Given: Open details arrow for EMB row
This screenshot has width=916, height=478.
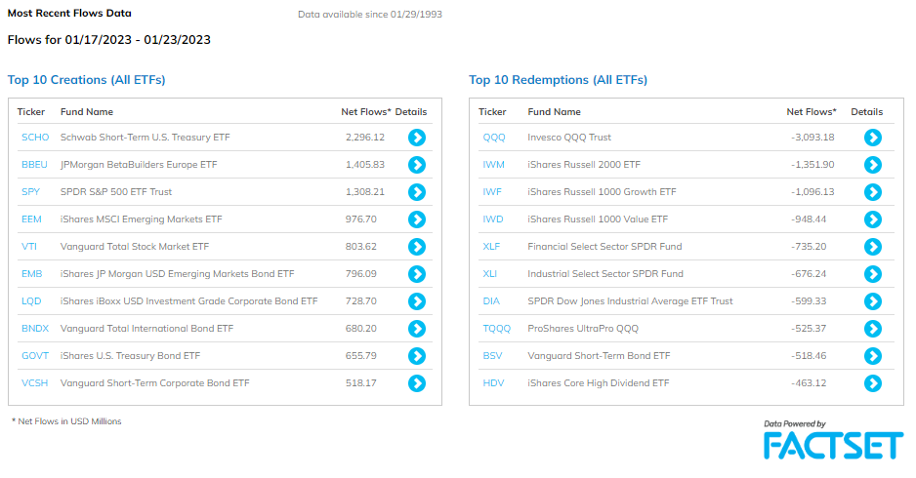Looking at the screenshot, I should (x=417, y=274).
